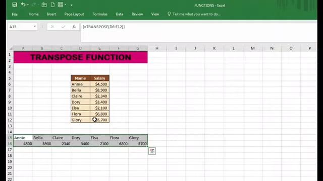Select the Elsa cell in the table

(80, 108)
